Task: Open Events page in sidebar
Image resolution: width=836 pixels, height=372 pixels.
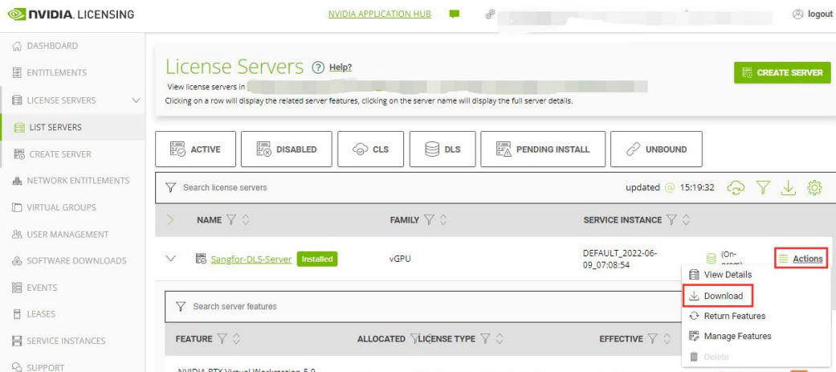Action: pyautogui.click(x=41, y=288)
